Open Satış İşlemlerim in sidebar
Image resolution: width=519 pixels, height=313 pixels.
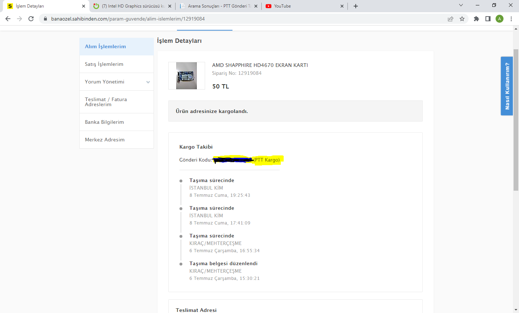point(116,64)
